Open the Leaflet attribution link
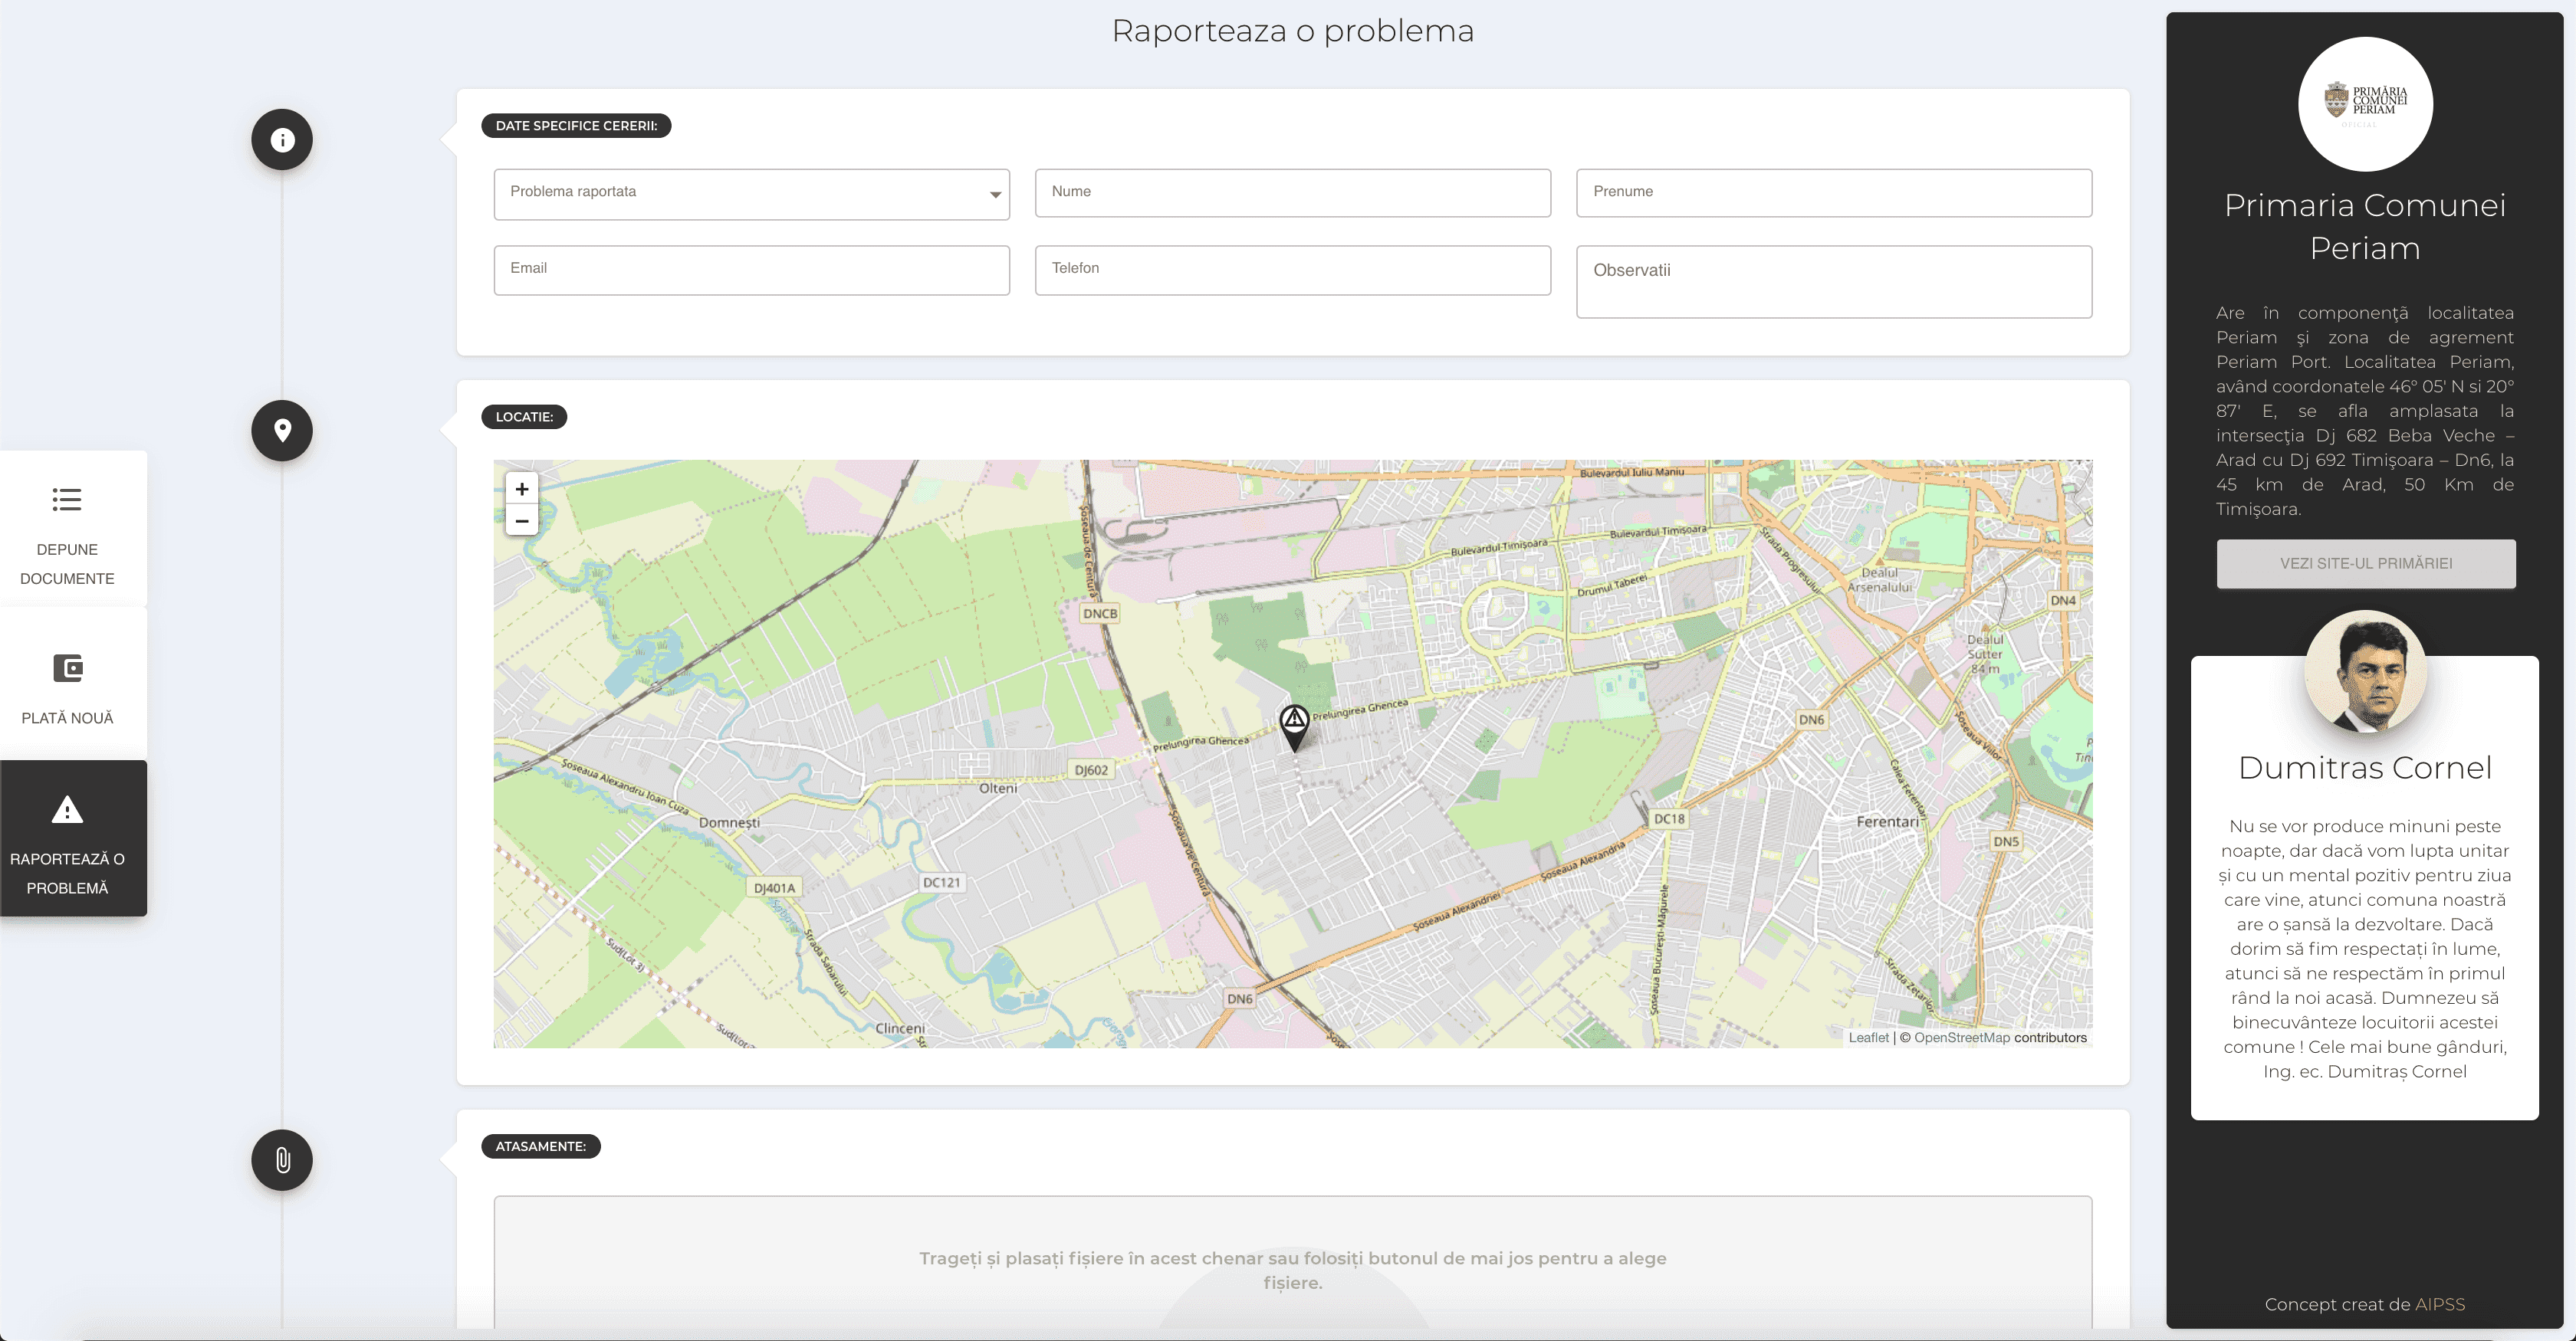This screenshot has width=2576, height=1341. pyautogui.click(x=1868, y=1038)
